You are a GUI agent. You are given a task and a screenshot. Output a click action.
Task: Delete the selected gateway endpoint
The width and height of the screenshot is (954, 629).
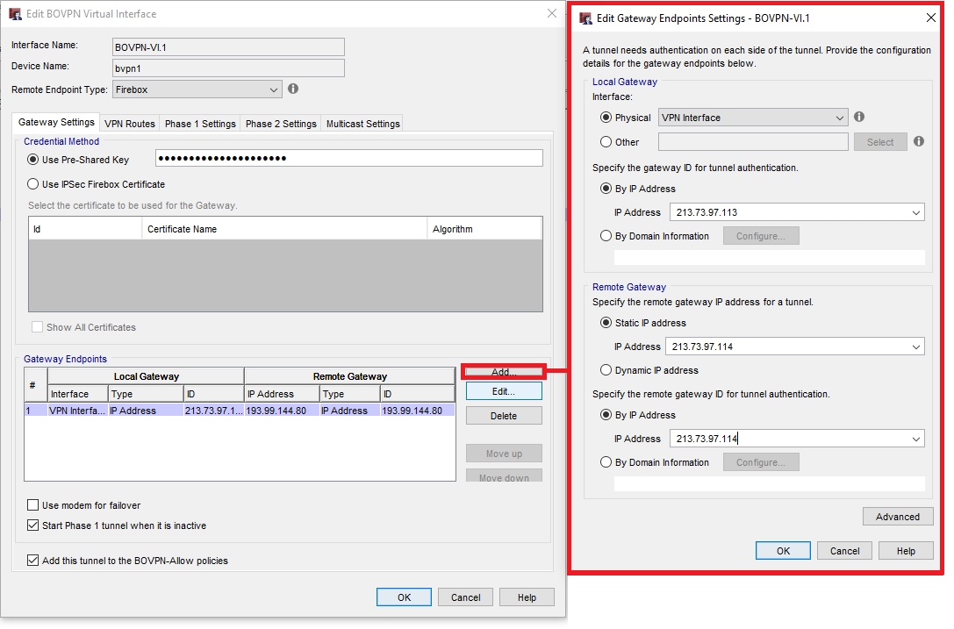[504, 416]
